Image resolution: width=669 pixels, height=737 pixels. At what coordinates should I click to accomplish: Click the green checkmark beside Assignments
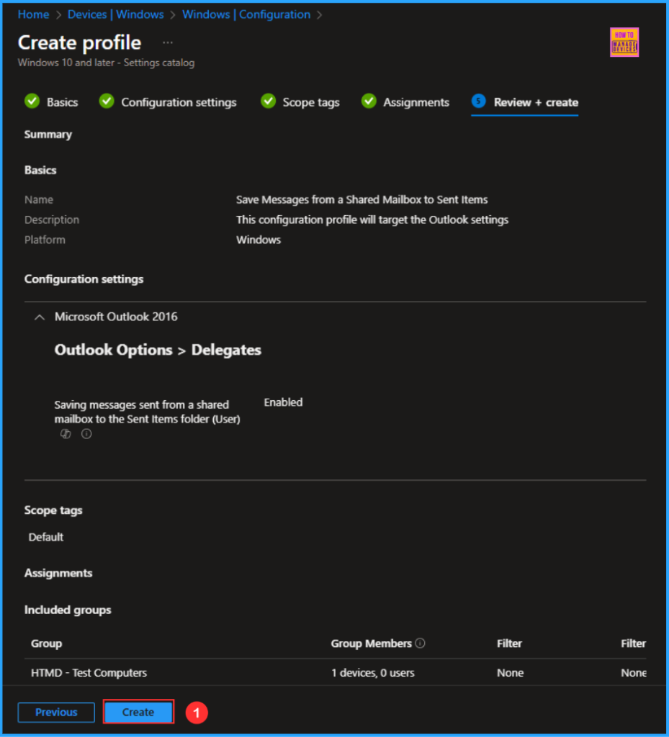[x=369, y=101]
